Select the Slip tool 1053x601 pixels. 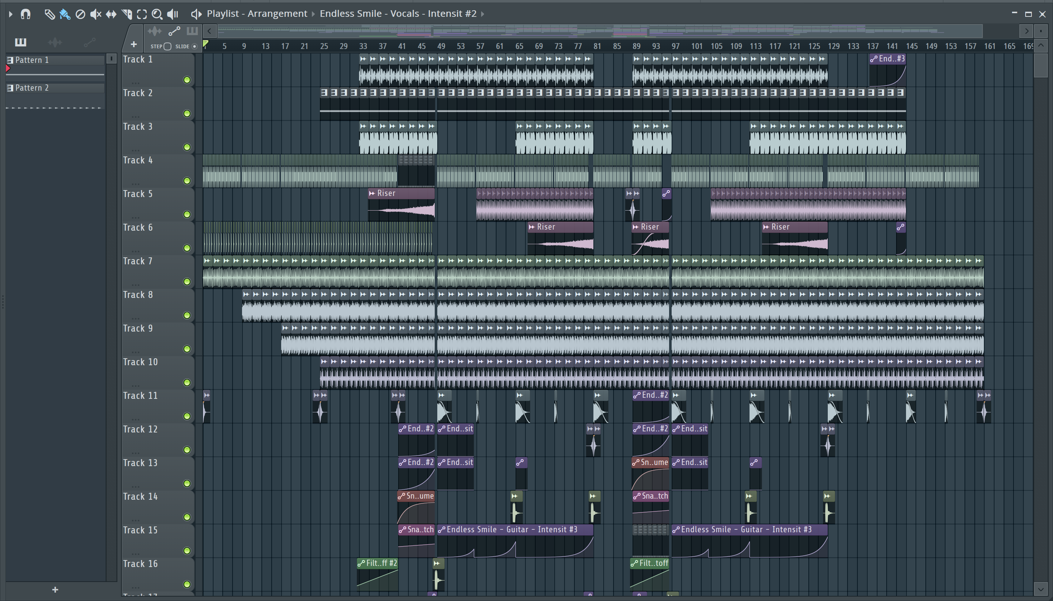111,15
